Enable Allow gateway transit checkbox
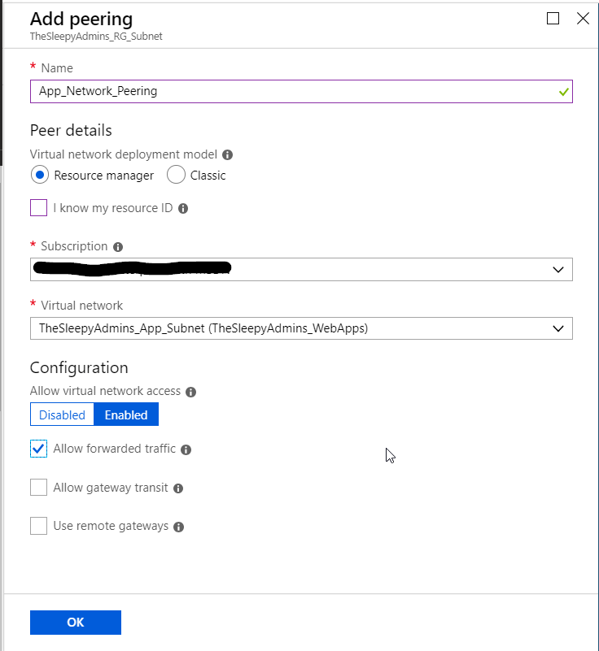The image size is (599, 651). 39,488
